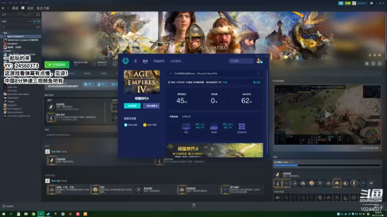Click the accelerator app logo icon
Image resolution: width=387 pixels, height=217 pixels.
(x=126, y=61)
